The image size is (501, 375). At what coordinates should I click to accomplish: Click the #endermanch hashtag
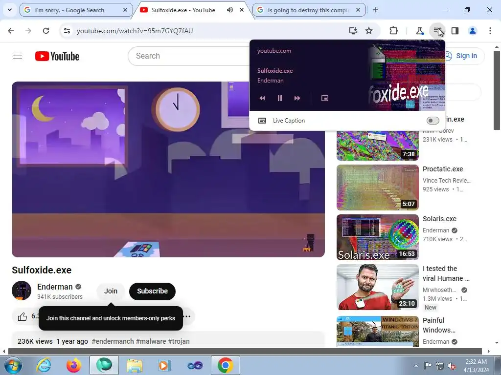113,341
